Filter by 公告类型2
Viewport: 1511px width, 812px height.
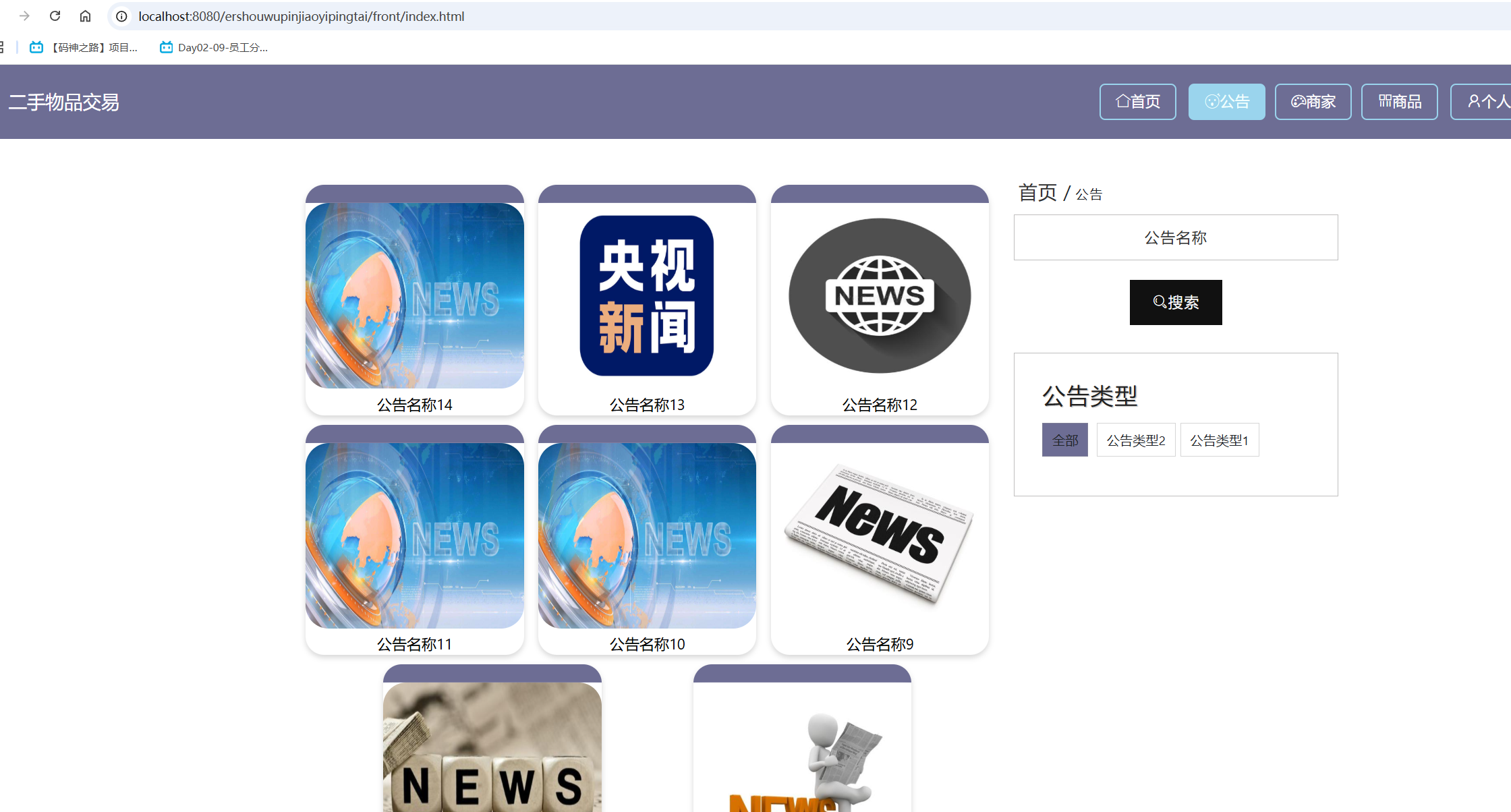click(x=1136, y=440)
